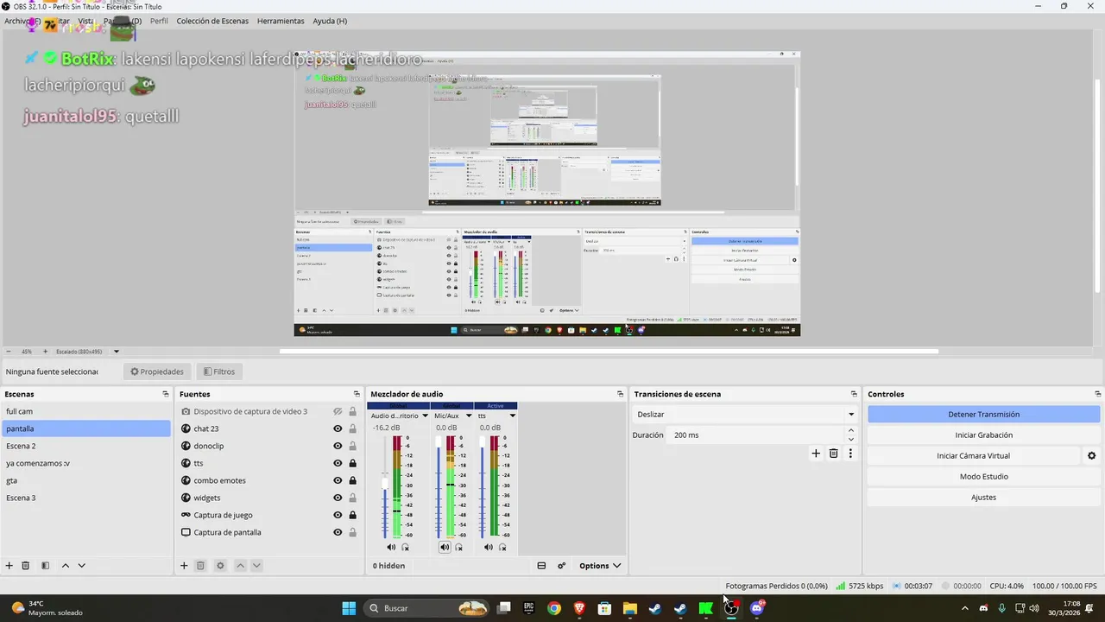
Task: Open tts mixer channel dropdown arrow
Action: [512, 416]
